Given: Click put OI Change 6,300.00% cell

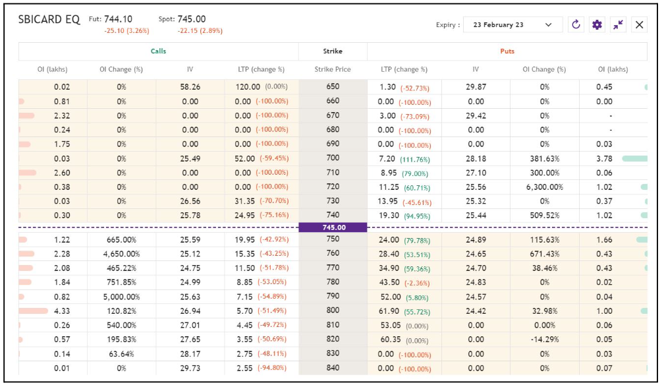Looking at the screenshot, I should pyautogui.click(x=544, y=187).
